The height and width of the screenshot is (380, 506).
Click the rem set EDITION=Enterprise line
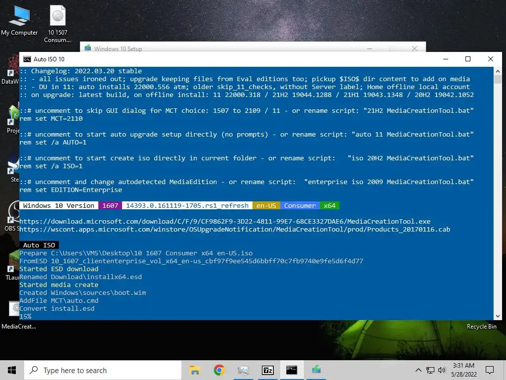pyautogui.click(x=71, y=190)
